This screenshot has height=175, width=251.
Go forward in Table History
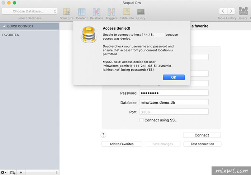(231, 11)
